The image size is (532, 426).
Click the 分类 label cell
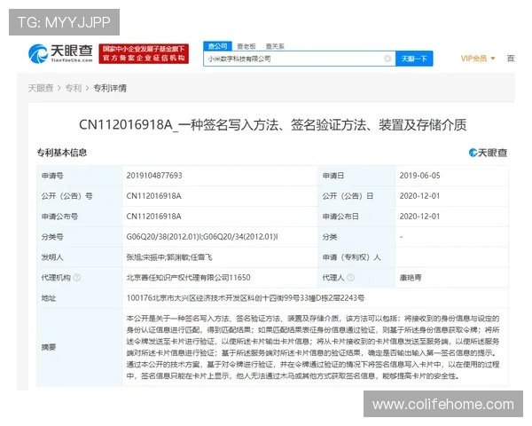[356, 237]
